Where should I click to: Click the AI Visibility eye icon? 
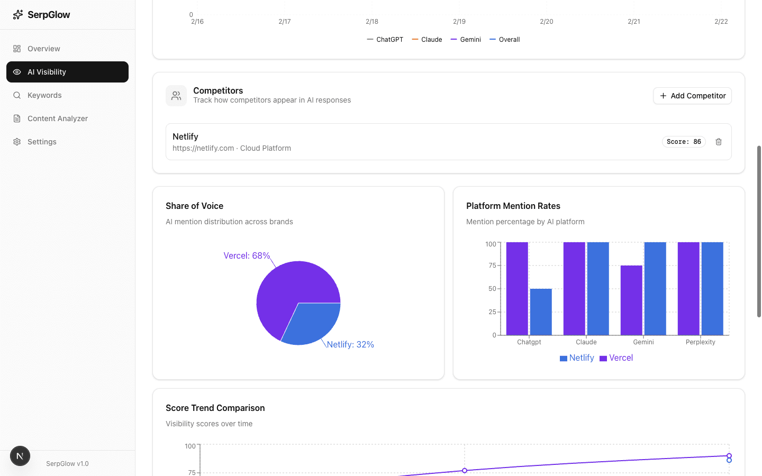16,71
